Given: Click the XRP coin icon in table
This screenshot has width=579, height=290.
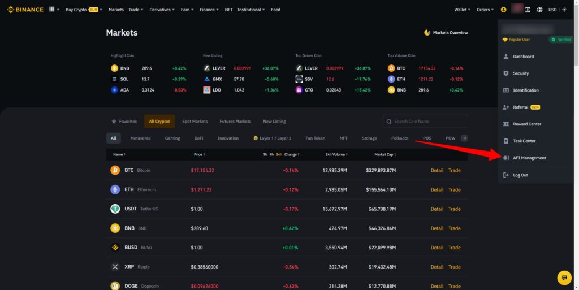Looking at the screenshot, I should 115,267.
